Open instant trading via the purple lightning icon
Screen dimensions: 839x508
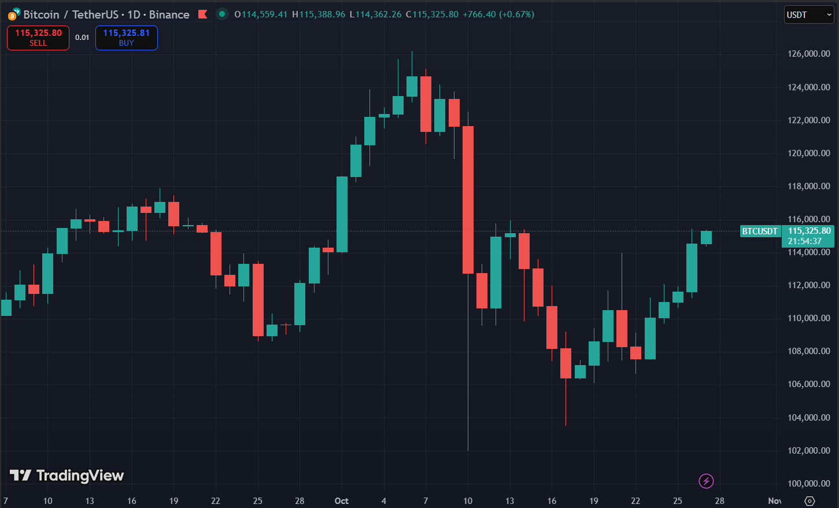pyautogui.click(x=707, y=481)
